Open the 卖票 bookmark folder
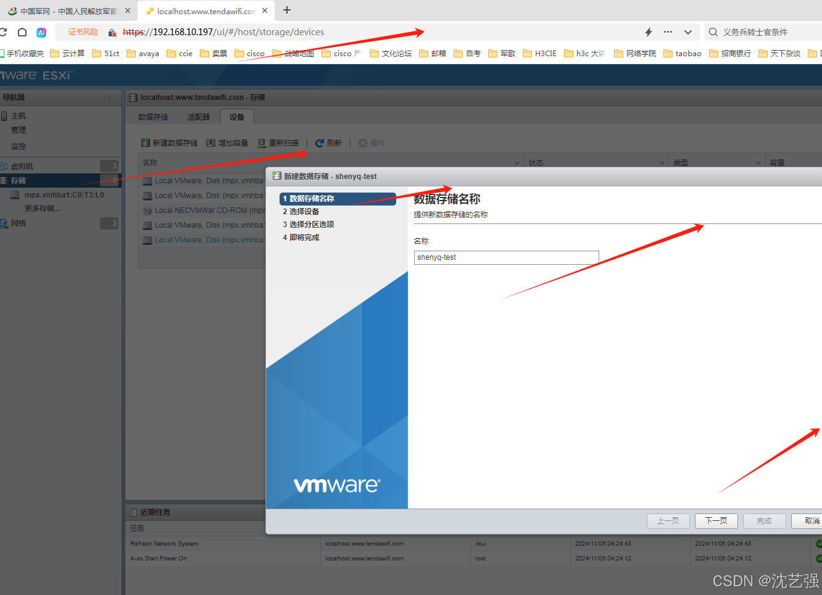Screen dimensions: 822x595 [214, 54]
